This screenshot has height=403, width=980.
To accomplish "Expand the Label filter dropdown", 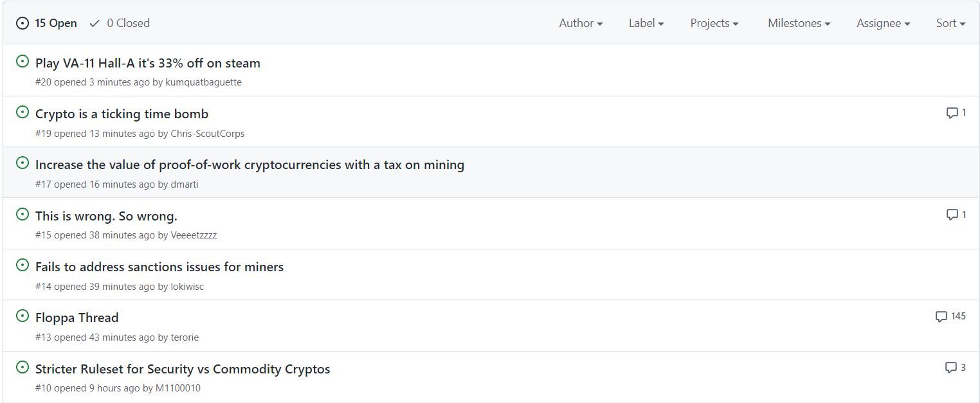I will (646, 23).
